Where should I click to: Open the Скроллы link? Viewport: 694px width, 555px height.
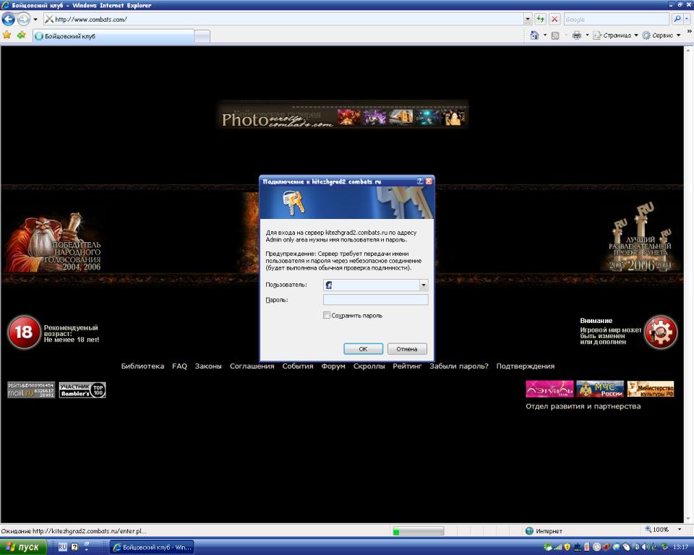click(x=369, y=366)
